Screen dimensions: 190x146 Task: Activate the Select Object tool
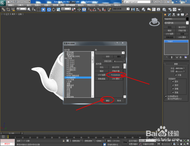(29, 9)
